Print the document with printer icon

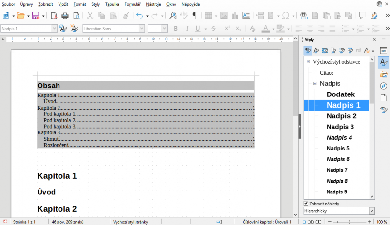(65, 16)
